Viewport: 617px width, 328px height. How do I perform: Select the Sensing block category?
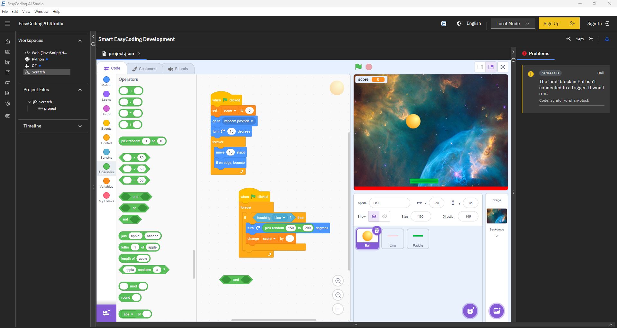[x=106, y=154]
